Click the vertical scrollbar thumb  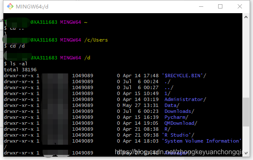pyautogui.click(x=246, y=112)
